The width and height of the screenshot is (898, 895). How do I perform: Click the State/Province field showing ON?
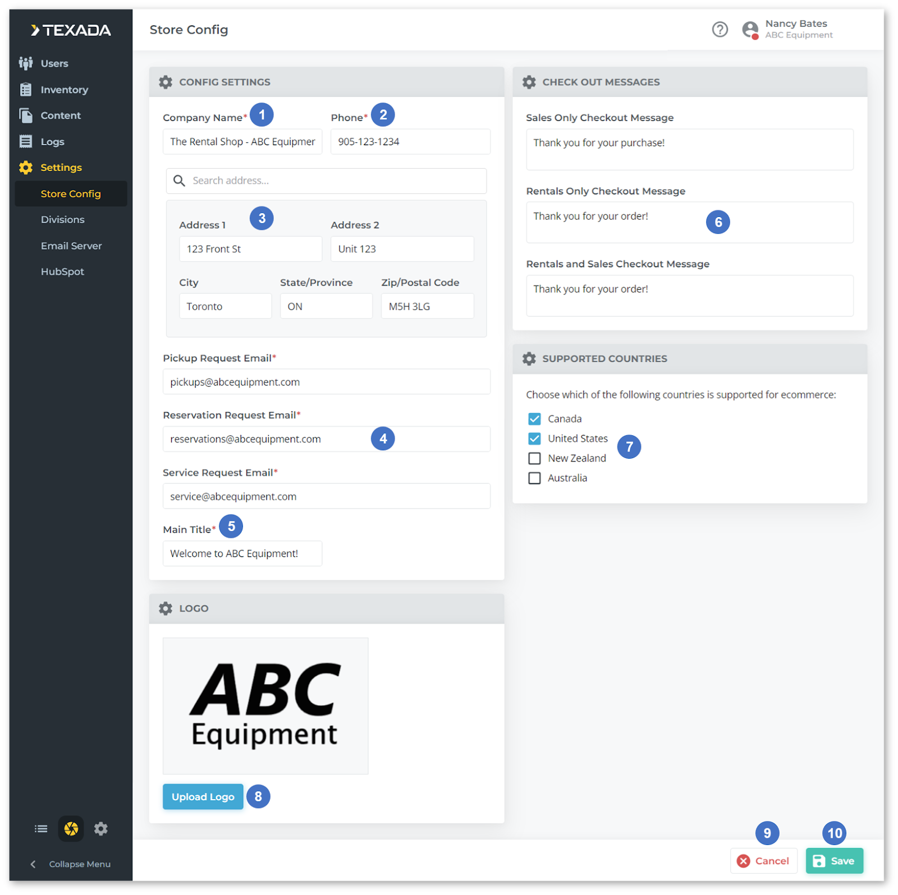point(326,306)
